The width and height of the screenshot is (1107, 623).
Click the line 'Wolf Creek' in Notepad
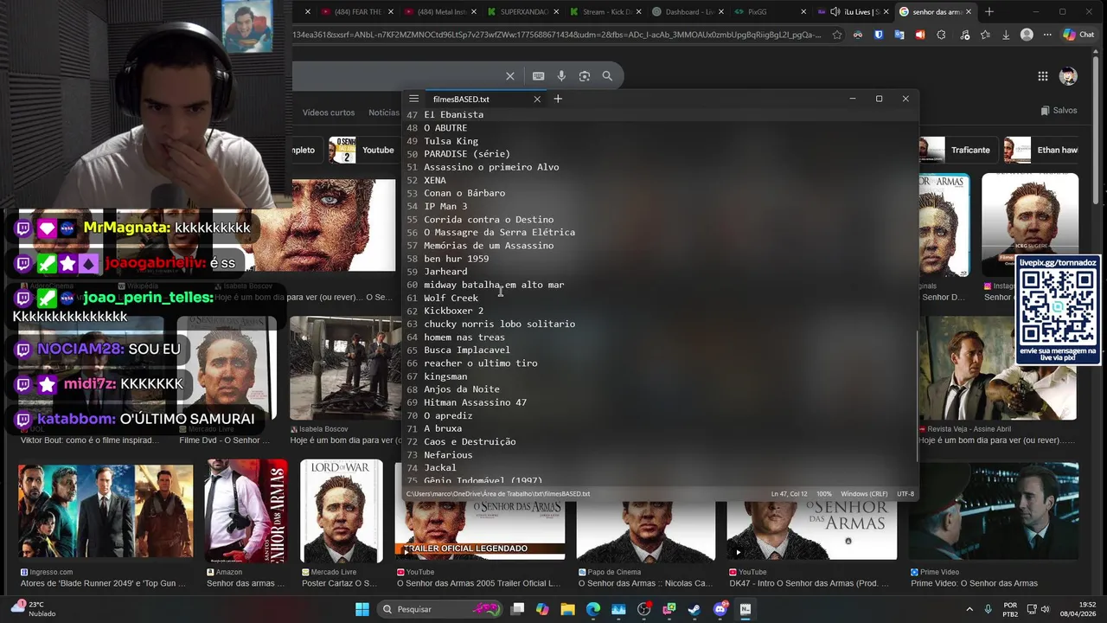451,298
